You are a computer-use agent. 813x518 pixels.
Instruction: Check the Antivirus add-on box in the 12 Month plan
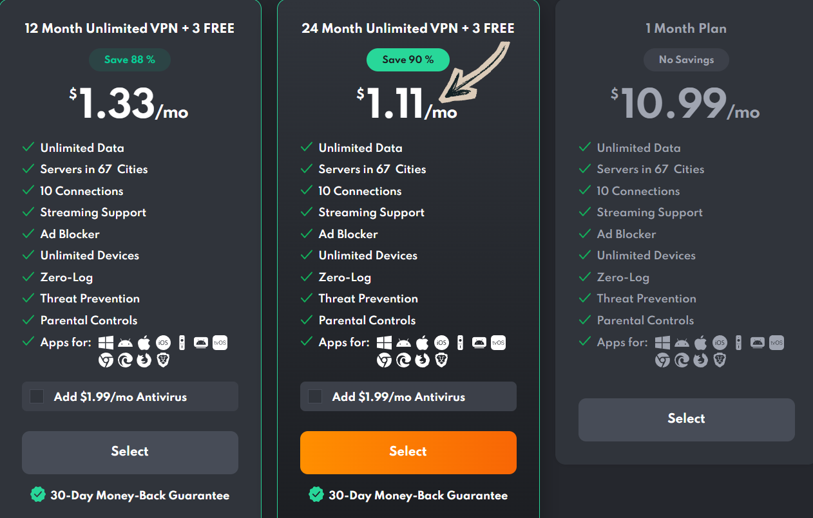coord(37,396)
